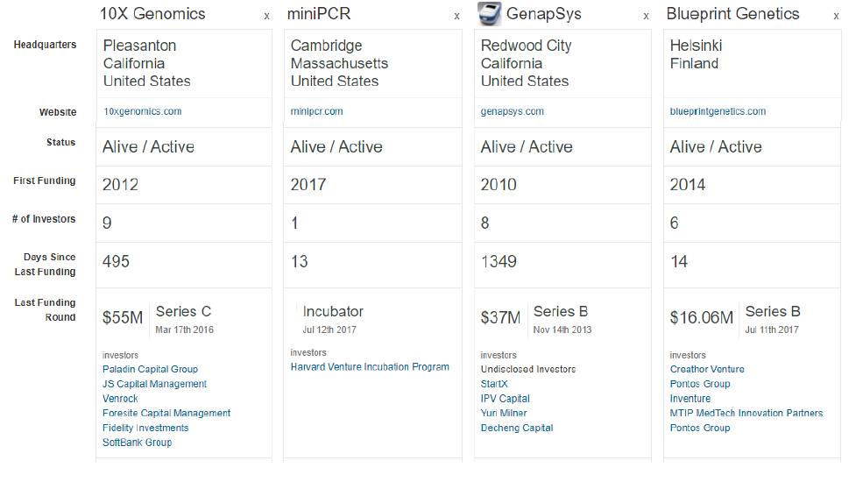The height and width of the screenshot is (482, 856).
Task: Click the Blueprint Genetics company title
Action: 732,14
